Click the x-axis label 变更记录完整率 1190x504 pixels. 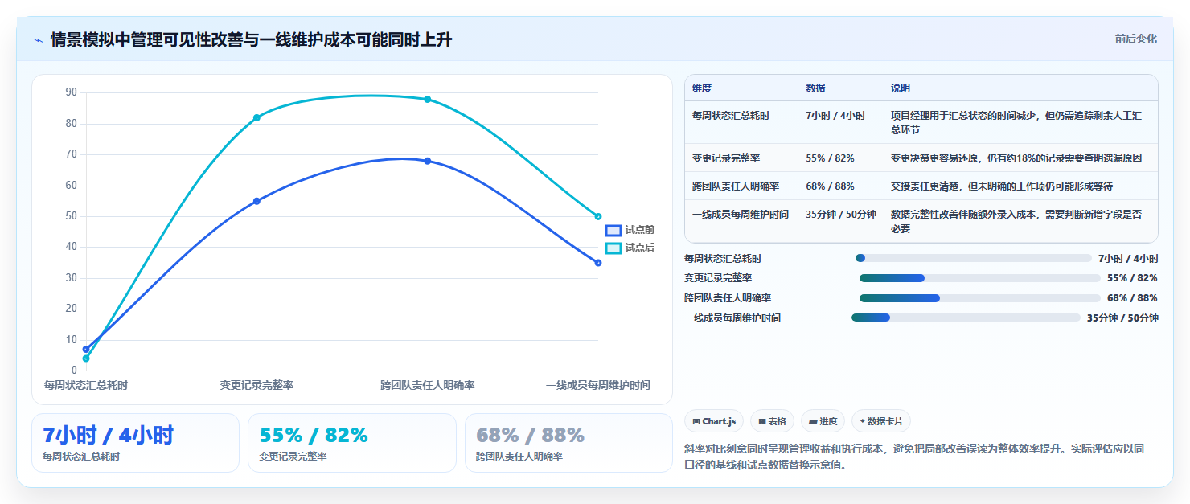pos(256,385)
